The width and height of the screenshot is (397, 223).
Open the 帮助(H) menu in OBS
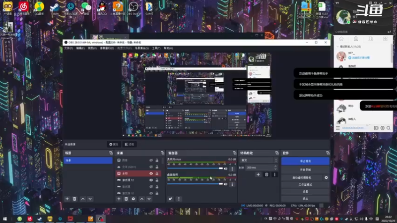[x=168, y=48]
